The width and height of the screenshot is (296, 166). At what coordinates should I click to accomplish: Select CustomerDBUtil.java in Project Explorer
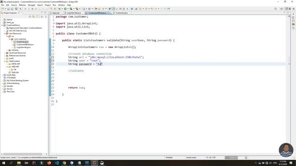[x=25, y=45]
